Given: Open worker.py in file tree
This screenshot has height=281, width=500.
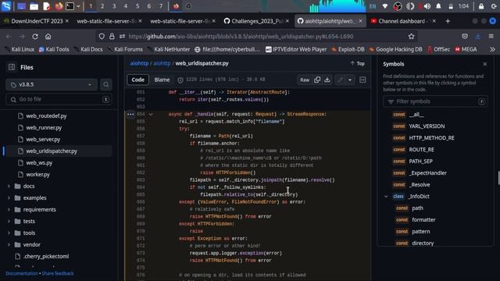Looking at the screenshot, I should click(x=37, y=175).
